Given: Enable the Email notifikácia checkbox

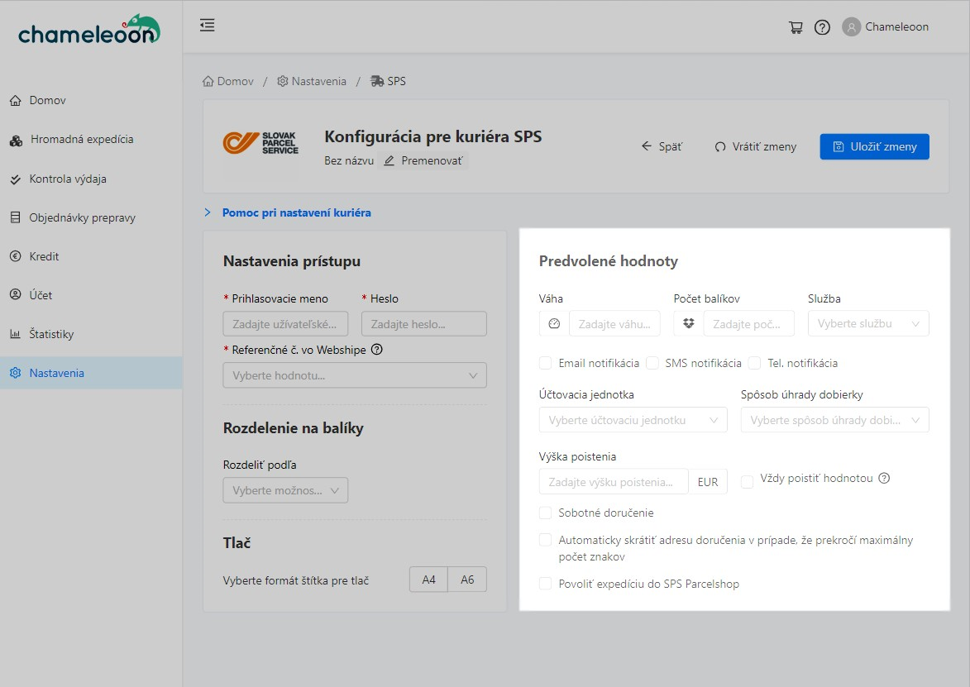Looking at the screenshot, I should 546,363.
